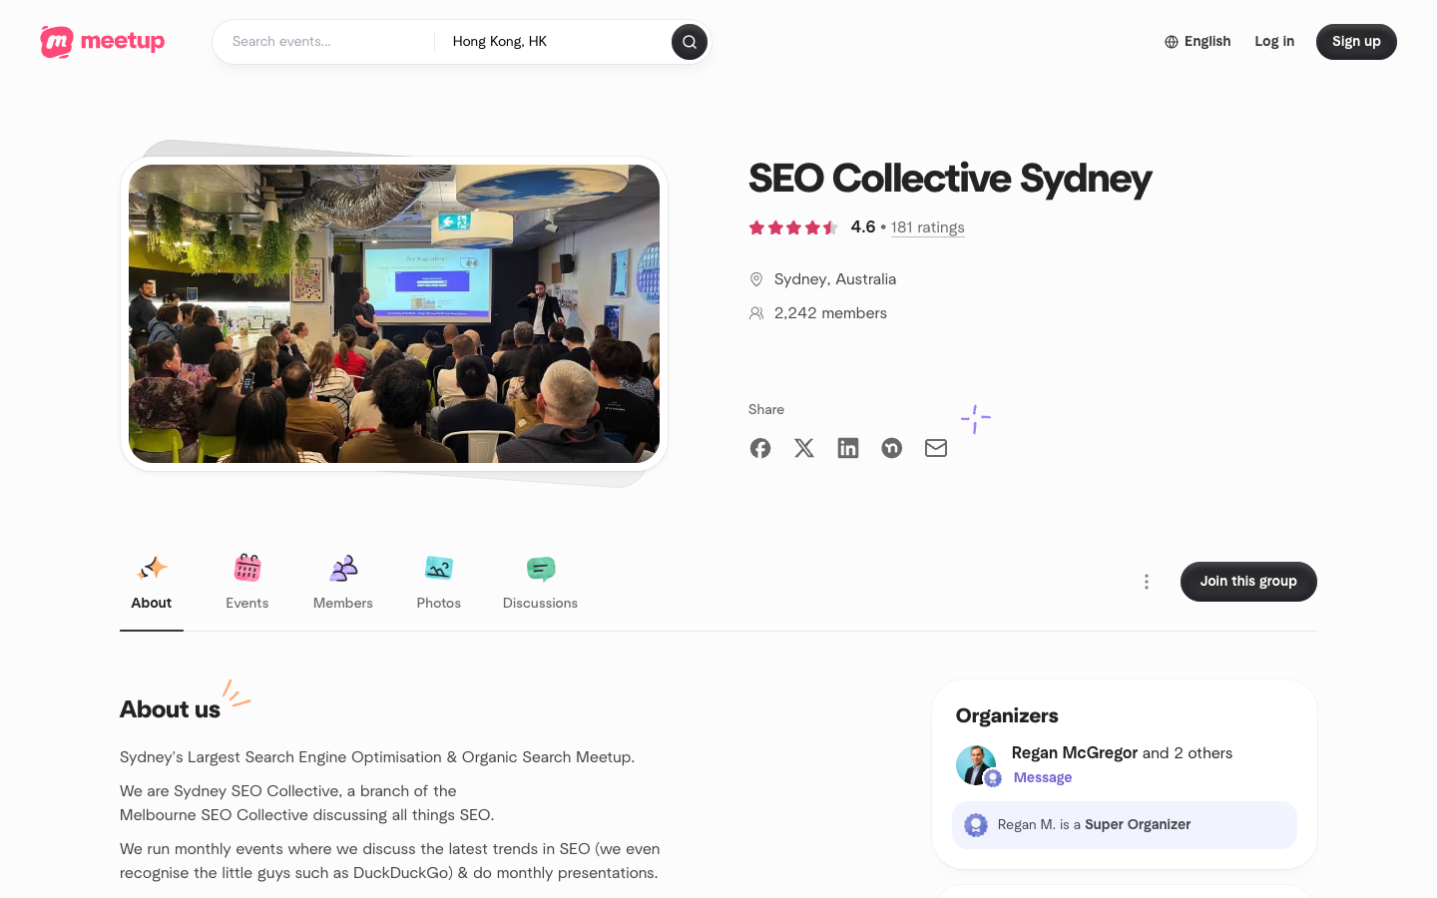This screenshot has width=1437, height=898.
Task: Open the three-dot more options menu
Action: (1147, 582)
